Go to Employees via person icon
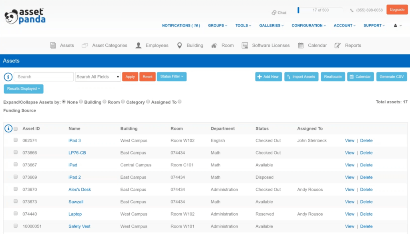Screen dimensions: 410x234 point(139,46)
